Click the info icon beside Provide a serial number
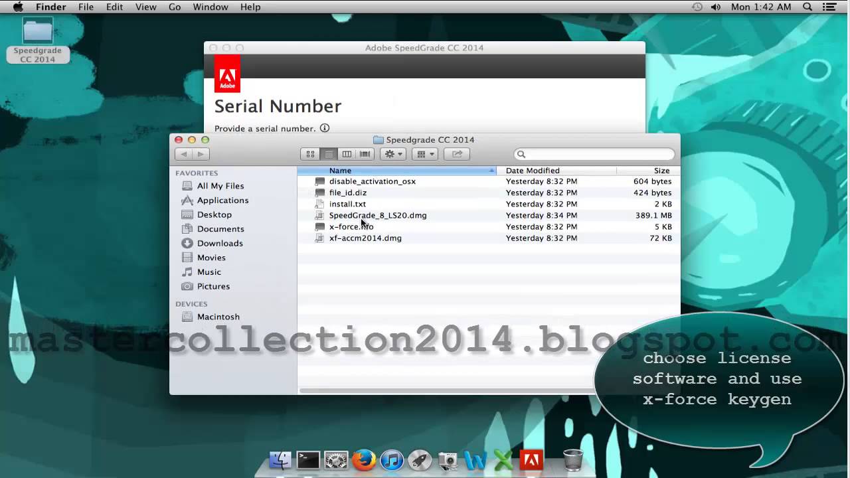This screenshot has width=850, height=478. tap(325, 128)
